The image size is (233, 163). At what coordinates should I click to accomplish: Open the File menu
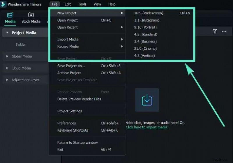pyautogui.click(x=54, y=4)
